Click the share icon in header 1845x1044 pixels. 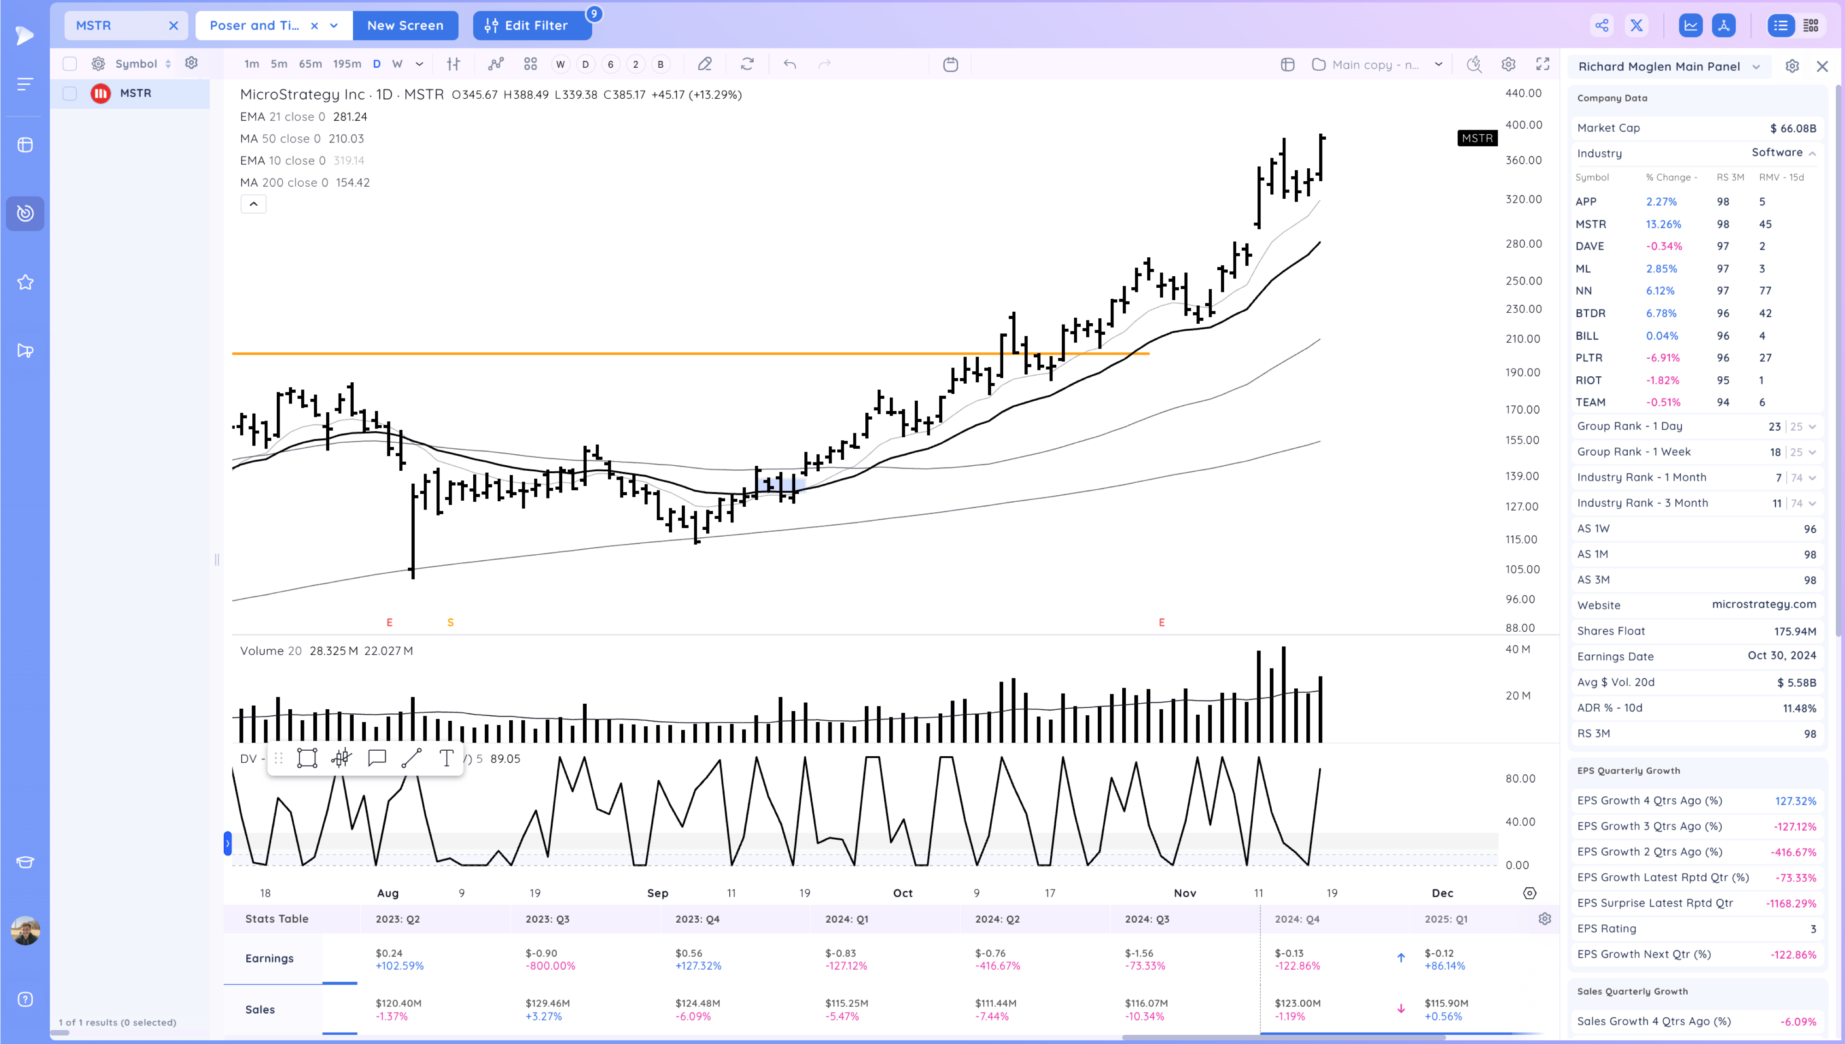(1602, 26)
